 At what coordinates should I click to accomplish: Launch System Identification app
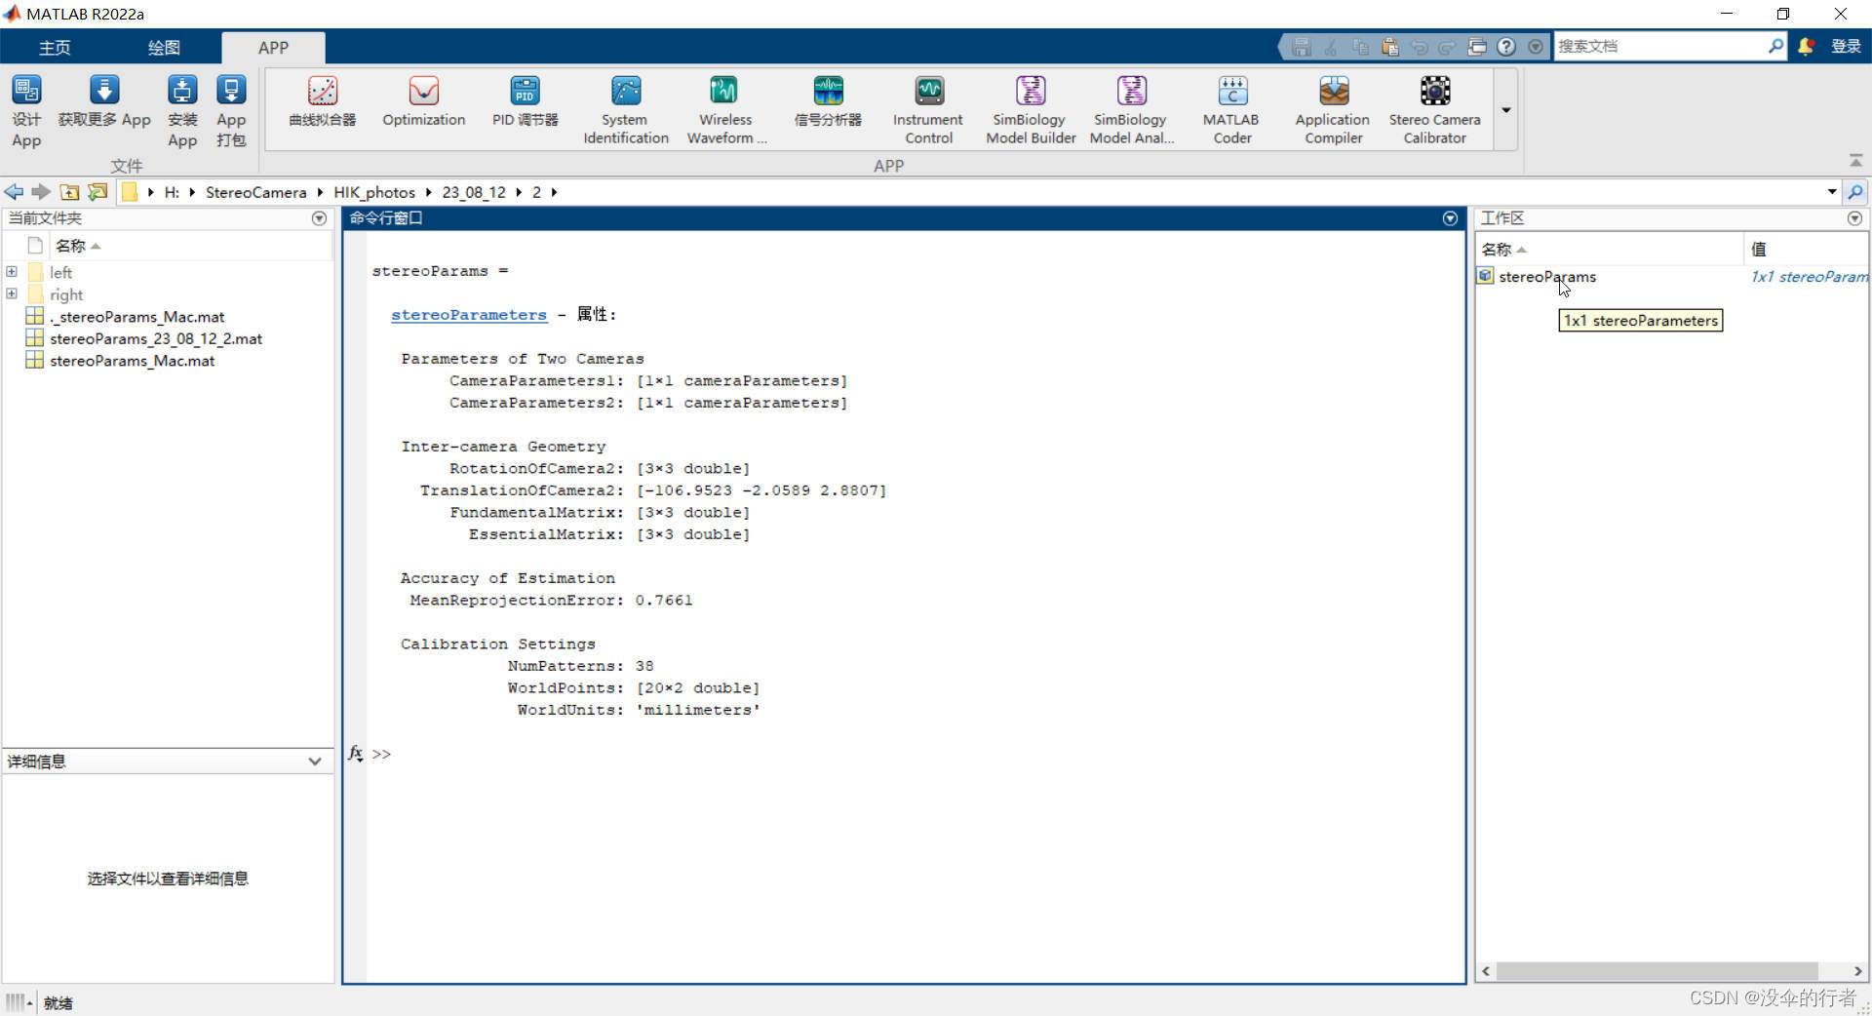(x=626, y=110)
